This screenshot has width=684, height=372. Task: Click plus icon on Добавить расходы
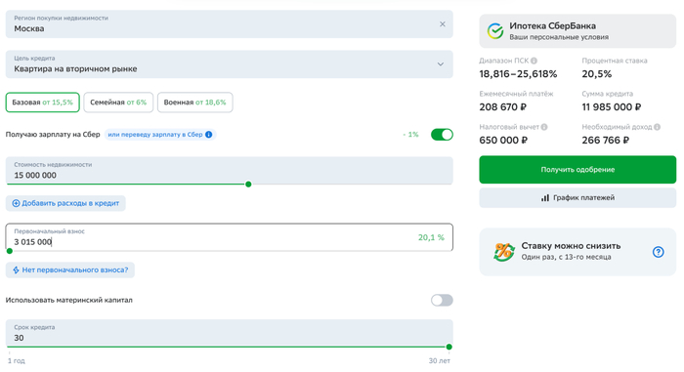[16, 203]
